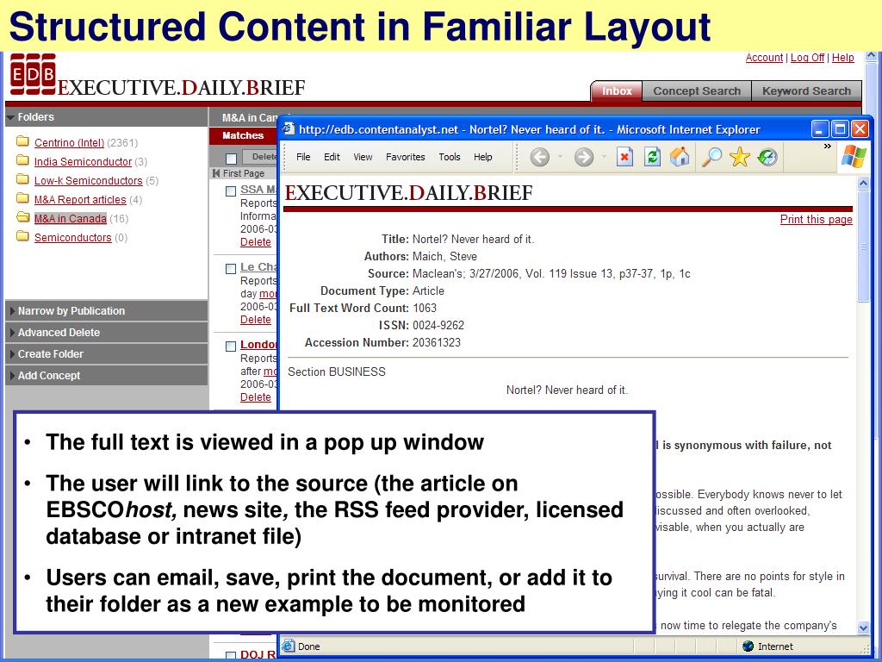
Task: Click First Page arrow icon in matches list
Action: click(216, 173)
